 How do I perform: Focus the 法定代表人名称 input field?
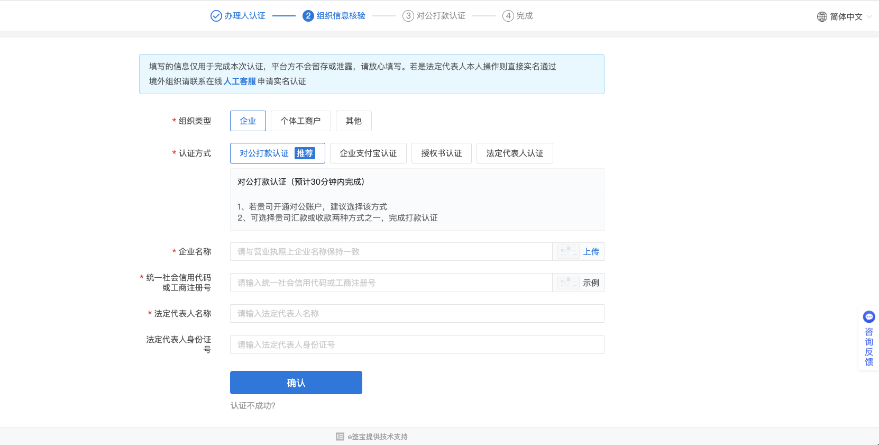click(417, 314)
